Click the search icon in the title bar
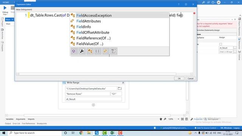 203,2
